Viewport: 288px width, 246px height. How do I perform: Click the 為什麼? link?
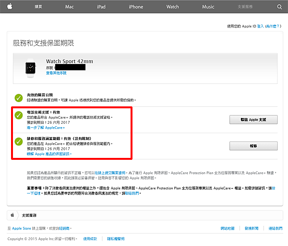tap(273, 26)
